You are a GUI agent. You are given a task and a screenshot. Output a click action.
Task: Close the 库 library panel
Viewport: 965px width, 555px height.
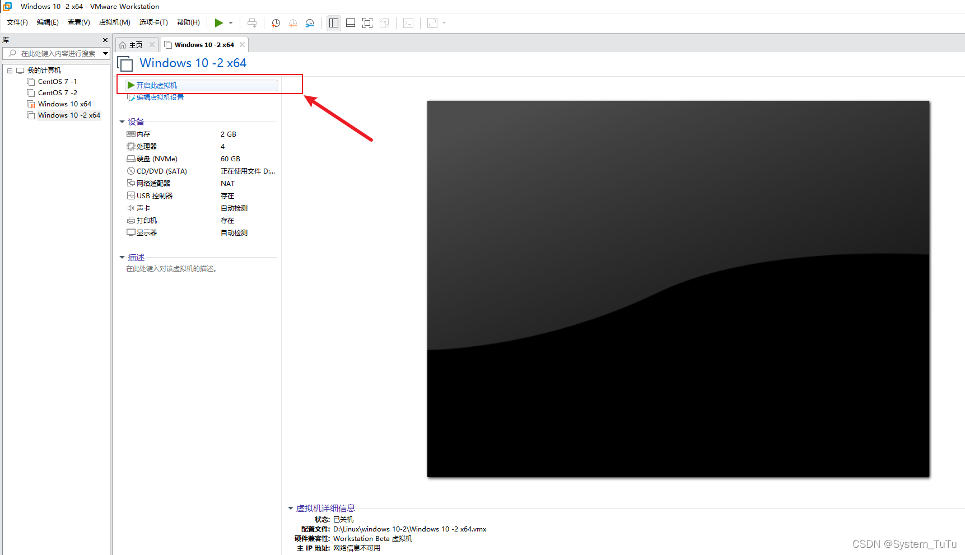coord(105,40)
